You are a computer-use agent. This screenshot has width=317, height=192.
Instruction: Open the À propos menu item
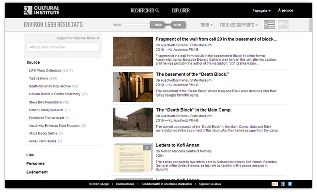(x=286, y=10)
